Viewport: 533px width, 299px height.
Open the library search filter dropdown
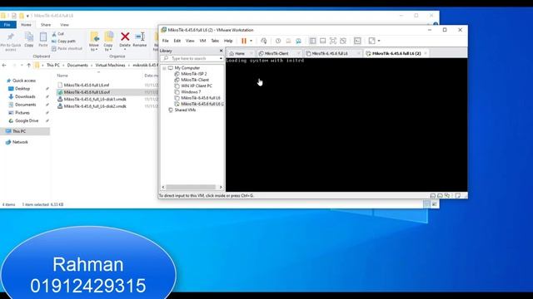[221, 59]
